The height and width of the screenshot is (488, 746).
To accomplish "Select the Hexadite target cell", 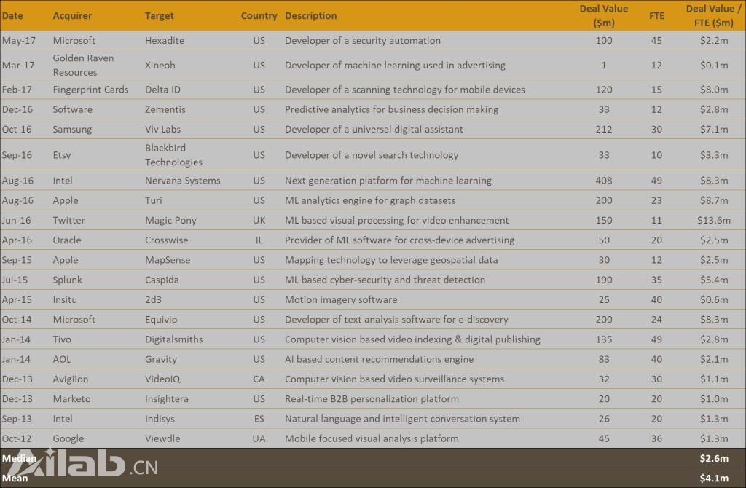I will coord(165,41).
